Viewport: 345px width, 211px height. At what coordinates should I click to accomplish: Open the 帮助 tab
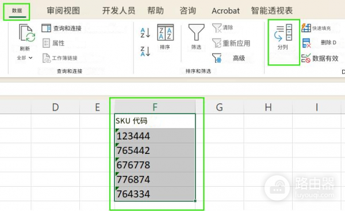click(x=156, y=10)
